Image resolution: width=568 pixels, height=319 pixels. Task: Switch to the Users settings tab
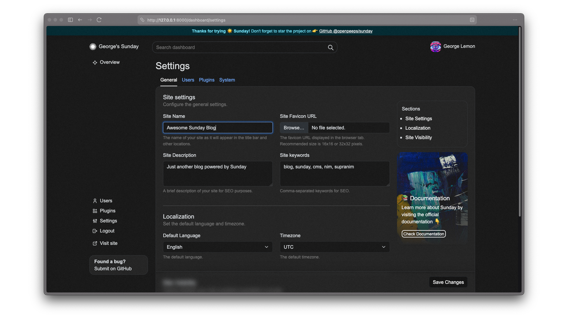coord(188,80)
